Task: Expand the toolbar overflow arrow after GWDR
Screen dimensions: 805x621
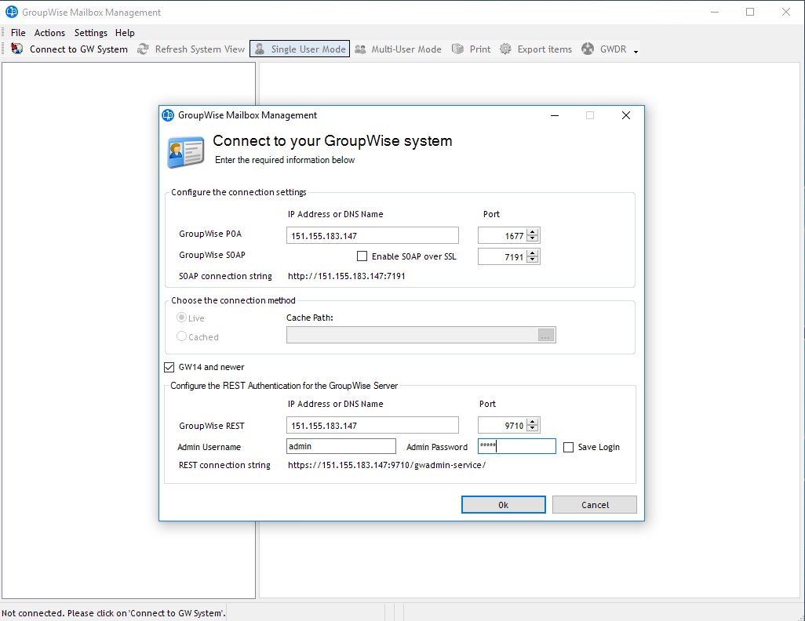Action: click(636, 52)
